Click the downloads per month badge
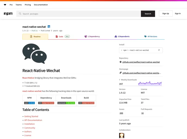The image size is (187, 139). [66, 103]
